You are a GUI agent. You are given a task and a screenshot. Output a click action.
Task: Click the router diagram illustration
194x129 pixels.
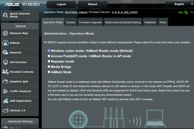114,118
